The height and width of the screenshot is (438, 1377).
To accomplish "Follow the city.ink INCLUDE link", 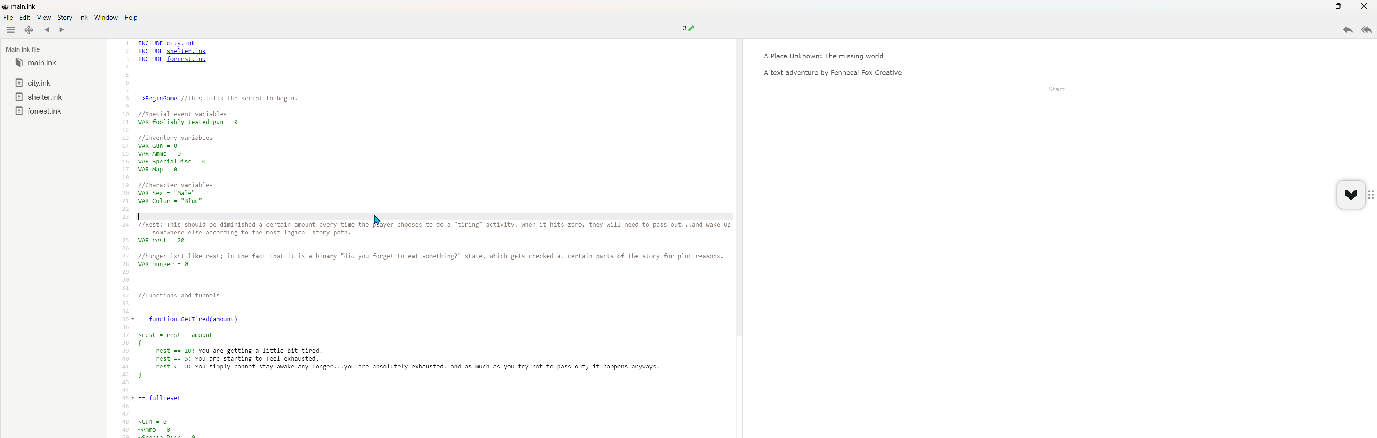I will pyautogui.click(x=181, y=43).
